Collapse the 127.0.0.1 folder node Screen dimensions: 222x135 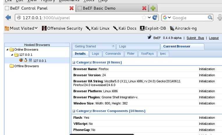click(x=12, y=55)
